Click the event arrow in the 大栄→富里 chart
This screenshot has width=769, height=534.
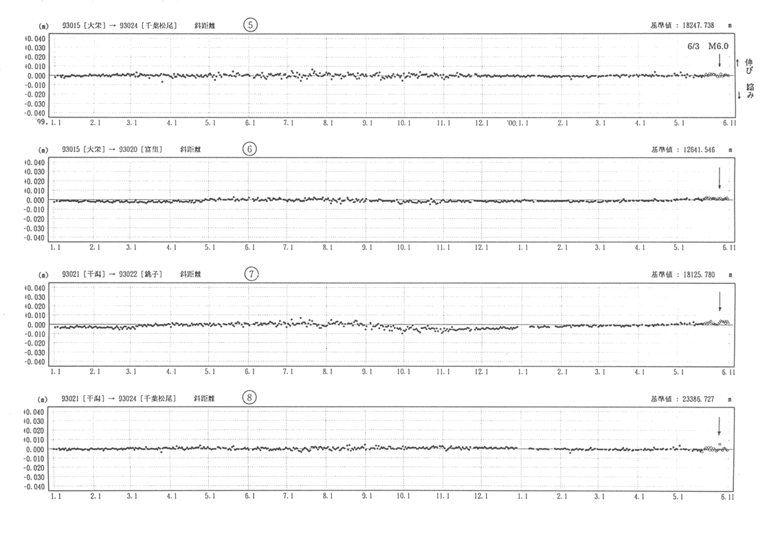(720, 179)
